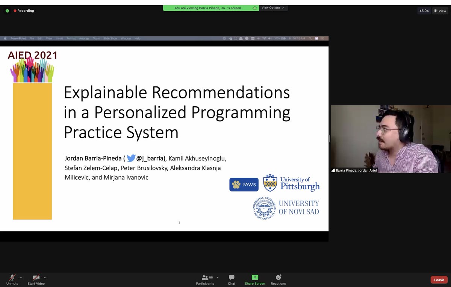Open Spotlight search in the macOS menu bar
The image size is (451, 287).
click(x=310, y=38)
